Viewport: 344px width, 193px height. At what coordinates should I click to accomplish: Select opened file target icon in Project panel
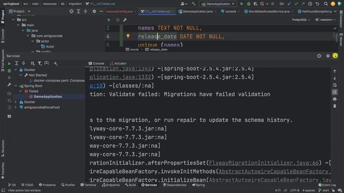pos(71,11)
